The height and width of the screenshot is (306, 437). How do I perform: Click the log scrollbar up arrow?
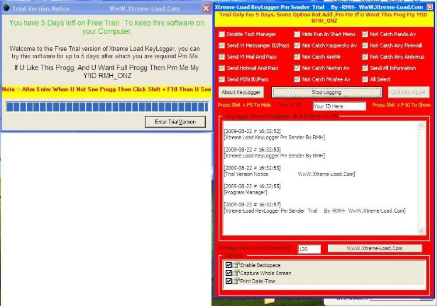pos(421,125)
